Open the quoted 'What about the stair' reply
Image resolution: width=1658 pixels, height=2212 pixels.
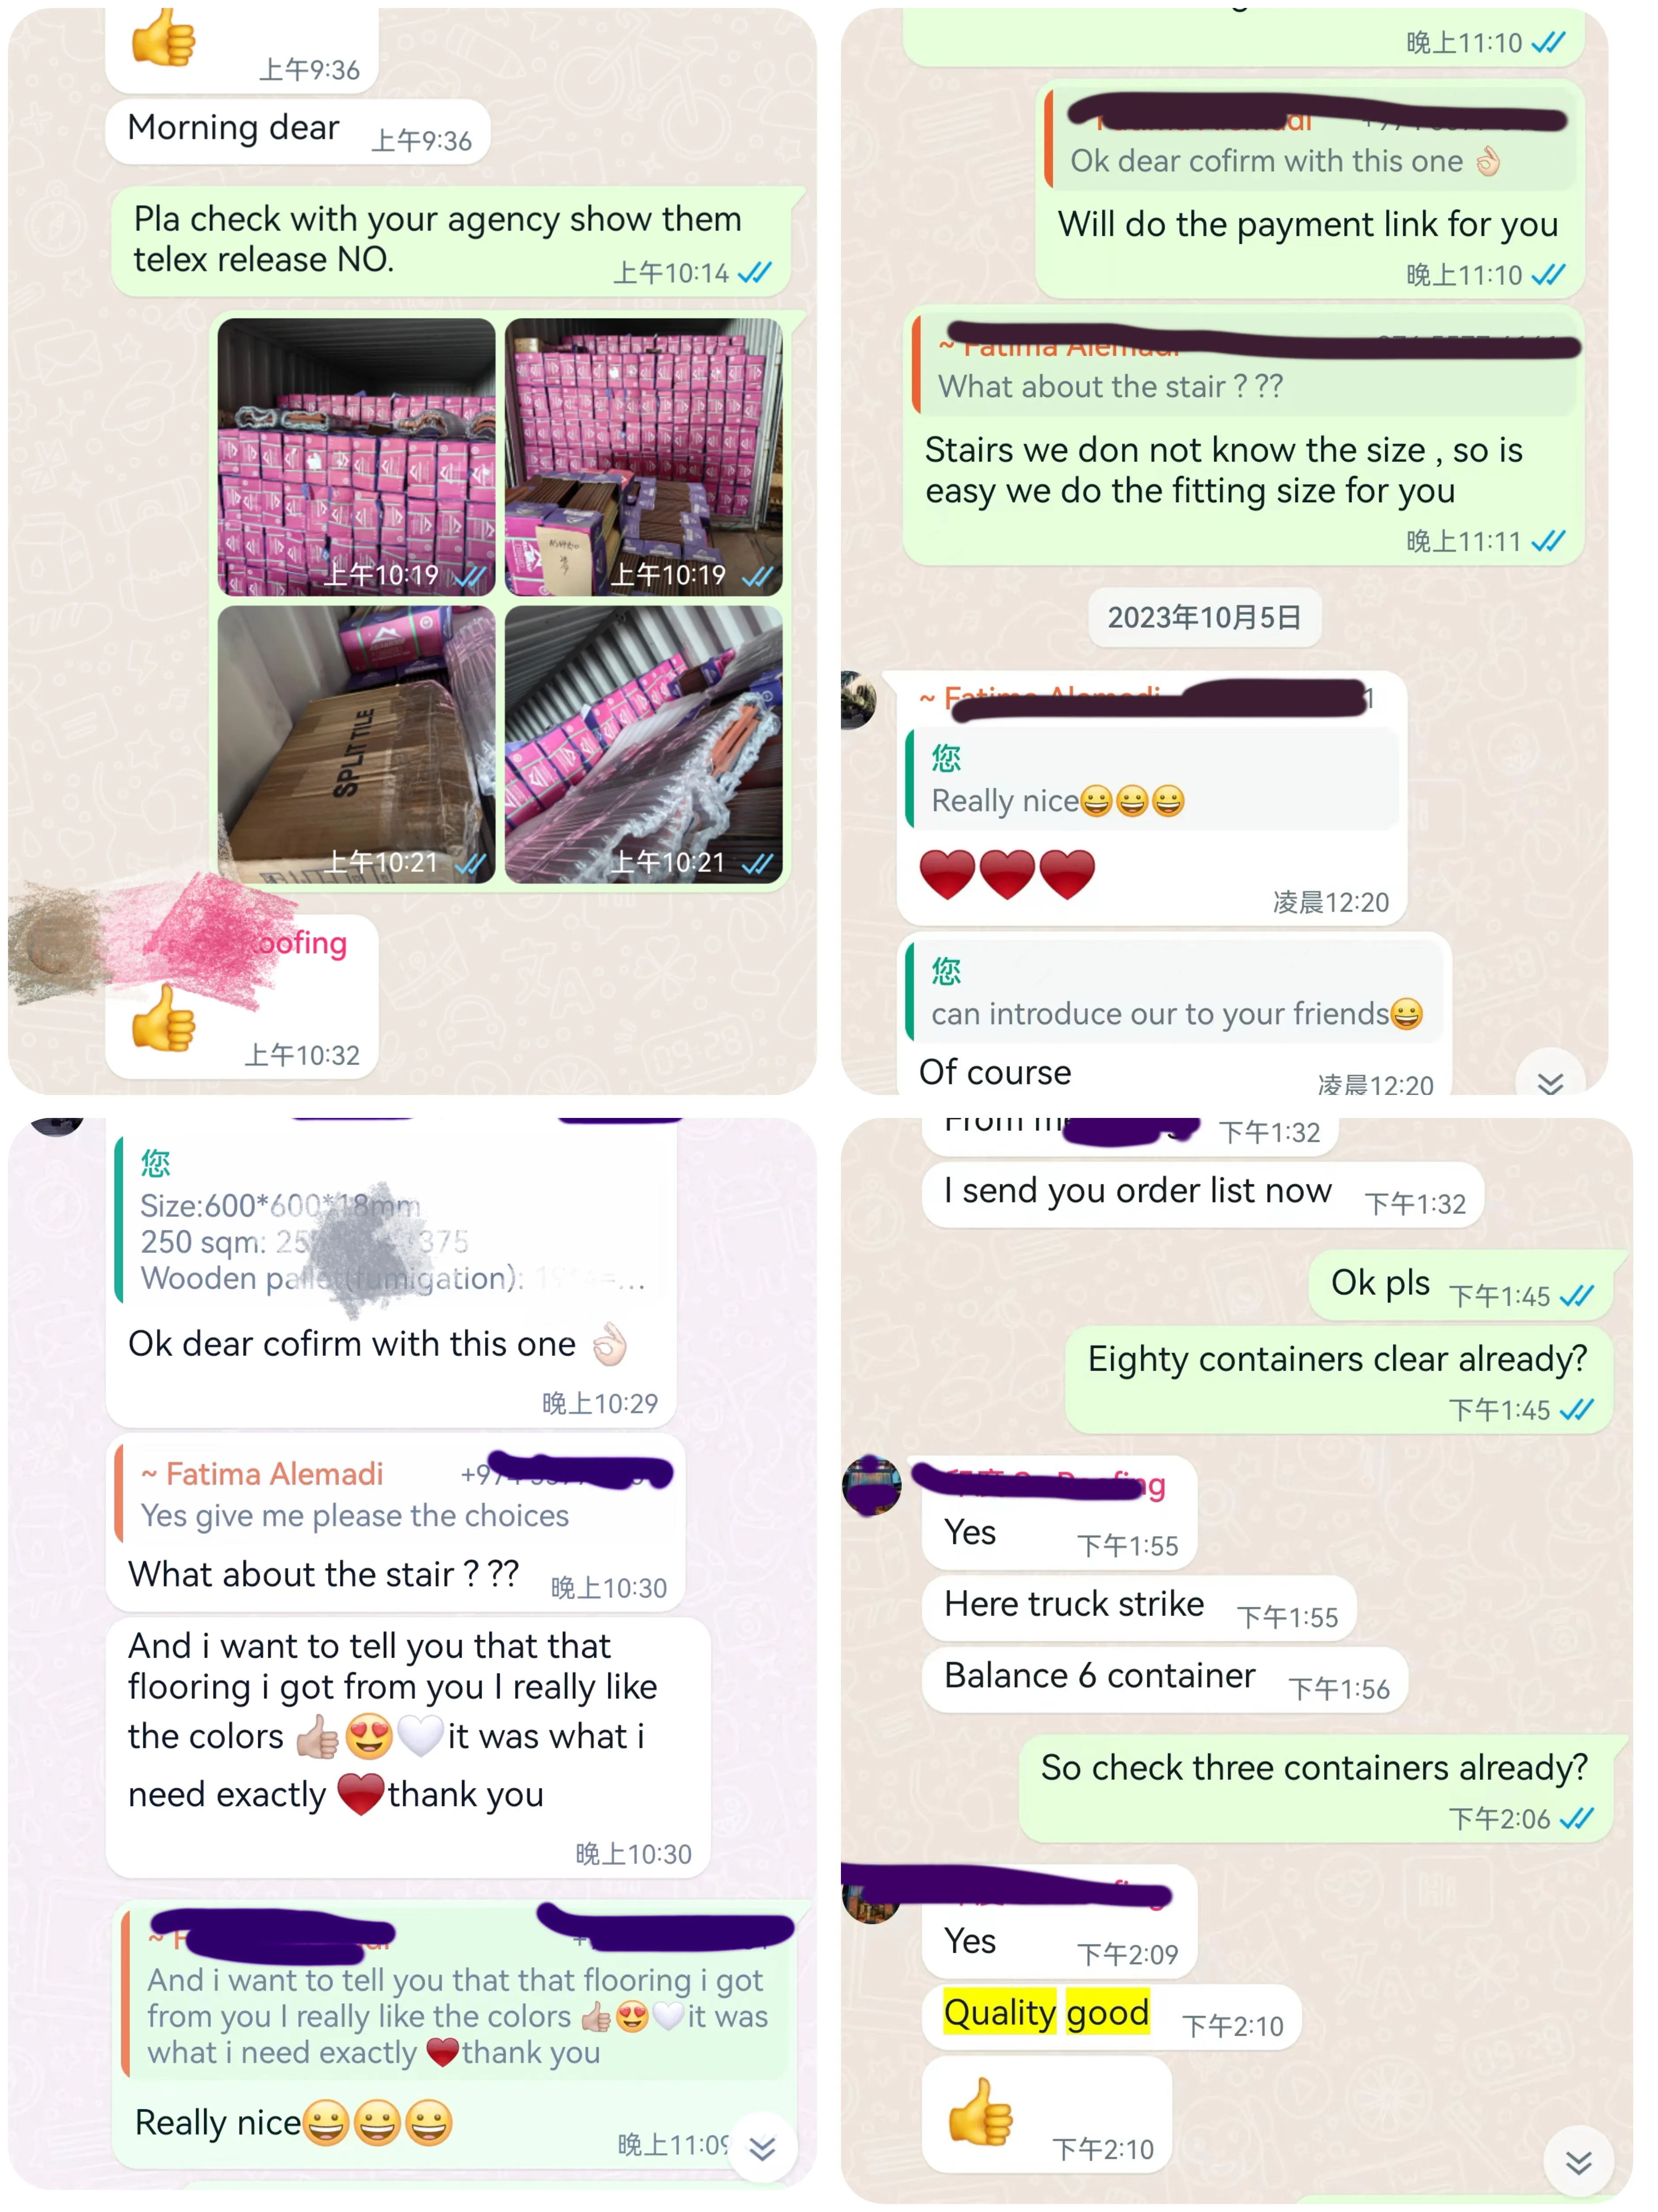pyautogui.click(x=1244, y=366)
